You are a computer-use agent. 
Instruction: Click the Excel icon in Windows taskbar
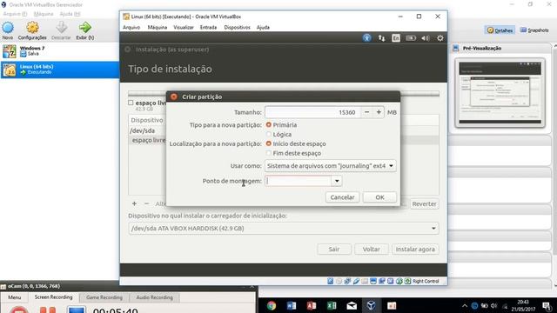[332, 305]
